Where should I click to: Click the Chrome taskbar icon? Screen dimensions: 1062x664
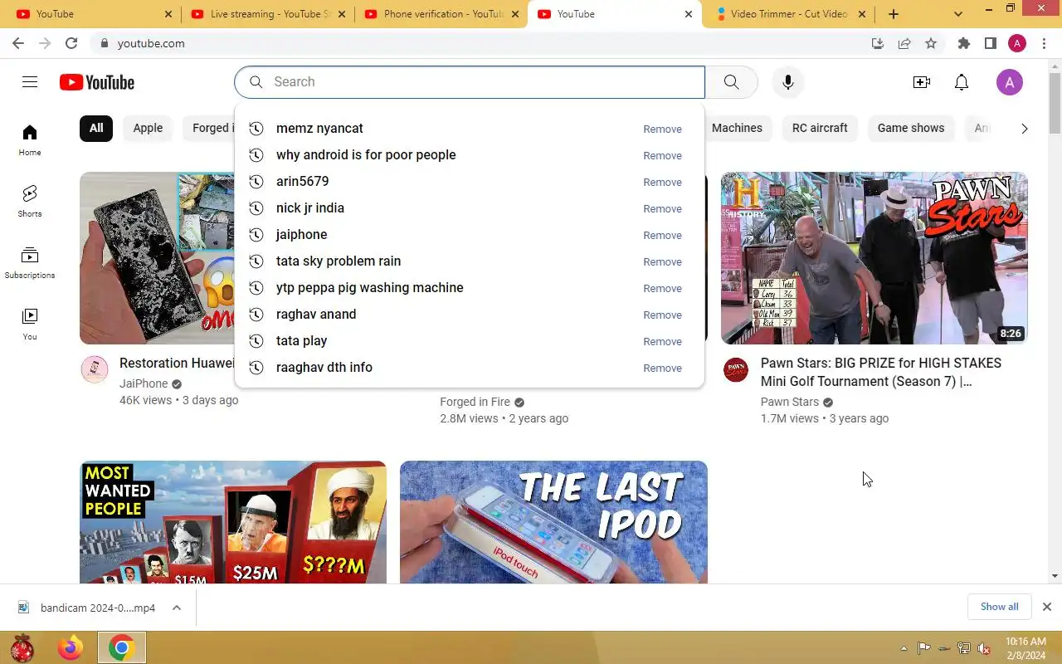point(122,647)
